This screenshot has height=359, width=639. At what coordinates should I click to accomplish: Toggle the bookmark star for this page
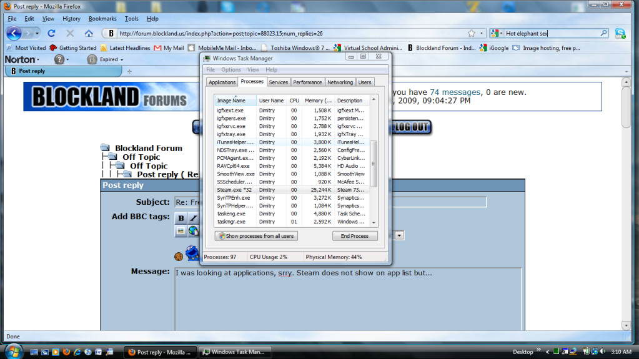click(x=472, y=33)
